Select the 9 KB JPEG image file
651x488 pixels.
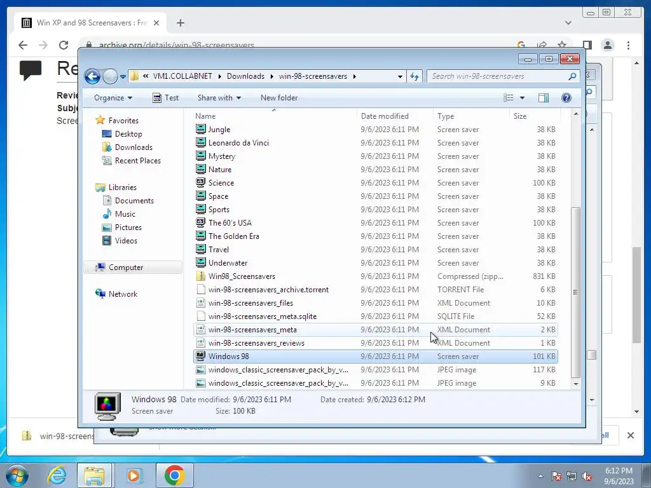[376, 383]
